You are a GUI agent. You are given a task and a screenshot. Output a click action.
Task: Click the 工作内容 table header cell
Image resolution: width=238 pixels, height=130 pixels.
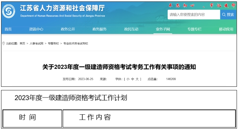point(149,119)
